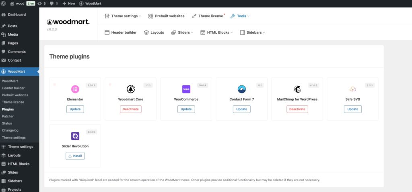The width and height of the screenshot is (412, 192).
Task: Click the MailChimp for WordPress icon
Action: 297,89
